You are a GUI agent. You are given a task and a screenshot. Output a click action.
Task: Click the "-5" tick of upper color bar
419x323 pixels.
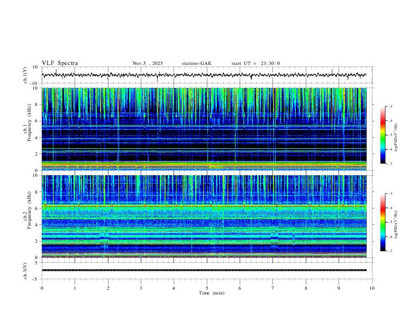(x=390, y=135)
